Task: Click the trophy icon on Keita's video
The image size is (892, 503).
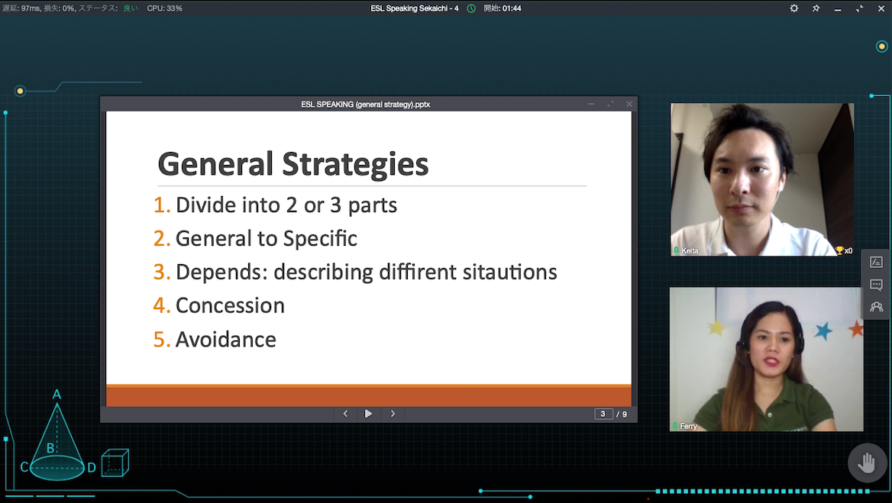Action: (x=839, y=250)
